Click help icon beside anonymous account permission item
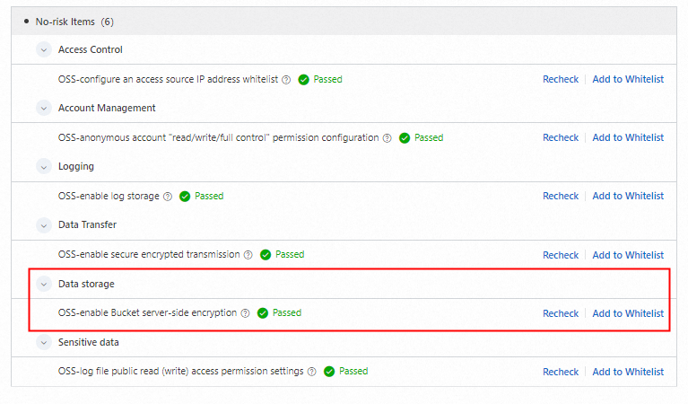 pyautogui.click(x=387, y=138)
